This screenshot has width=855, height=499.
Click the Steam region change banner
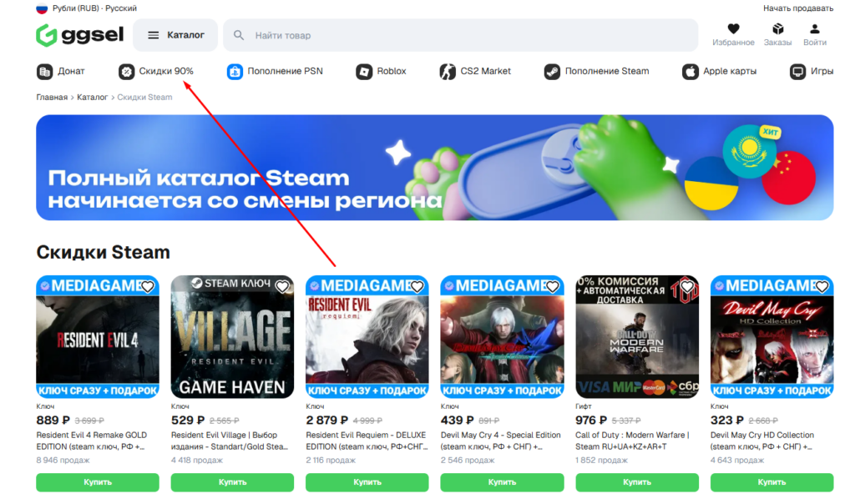coord(434,167)
